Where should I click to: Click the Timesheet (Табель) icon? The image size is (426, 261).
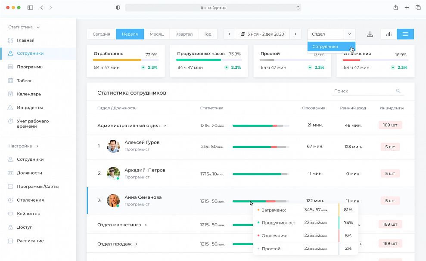pos(10,80)
